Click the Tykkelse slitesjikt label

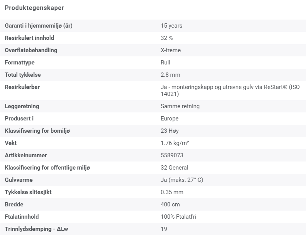tap(28, 192)
